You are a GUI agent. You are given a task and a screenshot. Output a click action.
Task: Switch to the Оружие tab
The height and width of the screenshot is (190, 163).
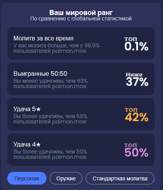(x=66, y=178)
